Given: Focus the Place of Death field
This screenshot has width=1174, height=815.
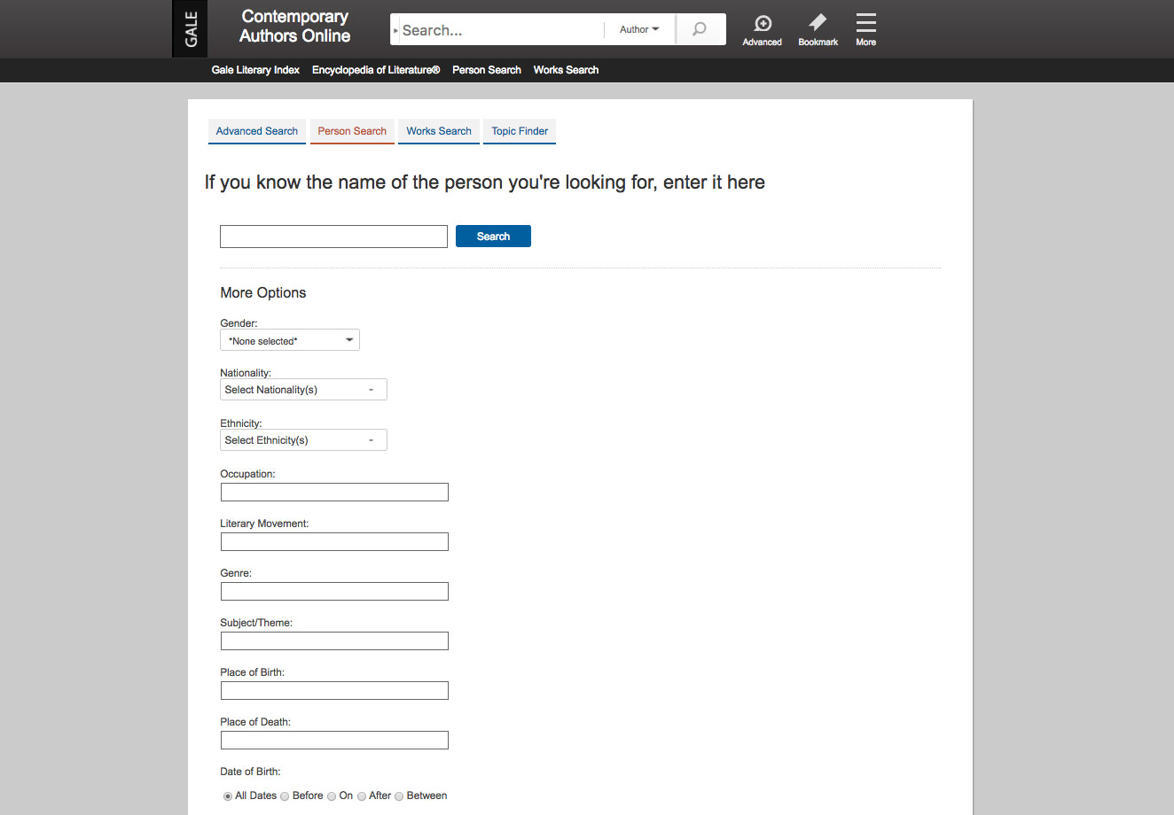Looking at the screenshot, I should click(x=334, y=740).
